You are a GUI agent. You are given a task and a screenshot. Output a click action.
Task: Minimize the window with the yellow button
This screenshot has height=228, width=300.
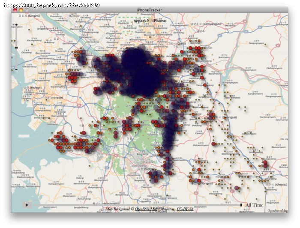pyautogui.click(x=21, y=10)
